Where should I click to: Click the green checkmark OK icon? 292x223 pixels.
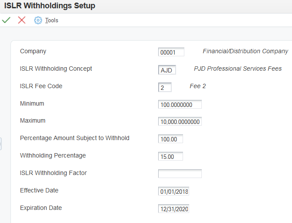pos(6,20)
